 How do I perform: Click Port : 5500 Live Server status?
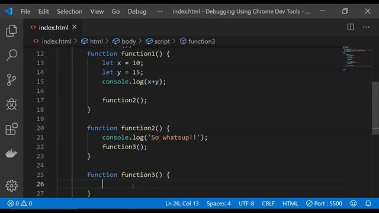tap(324, 204)
